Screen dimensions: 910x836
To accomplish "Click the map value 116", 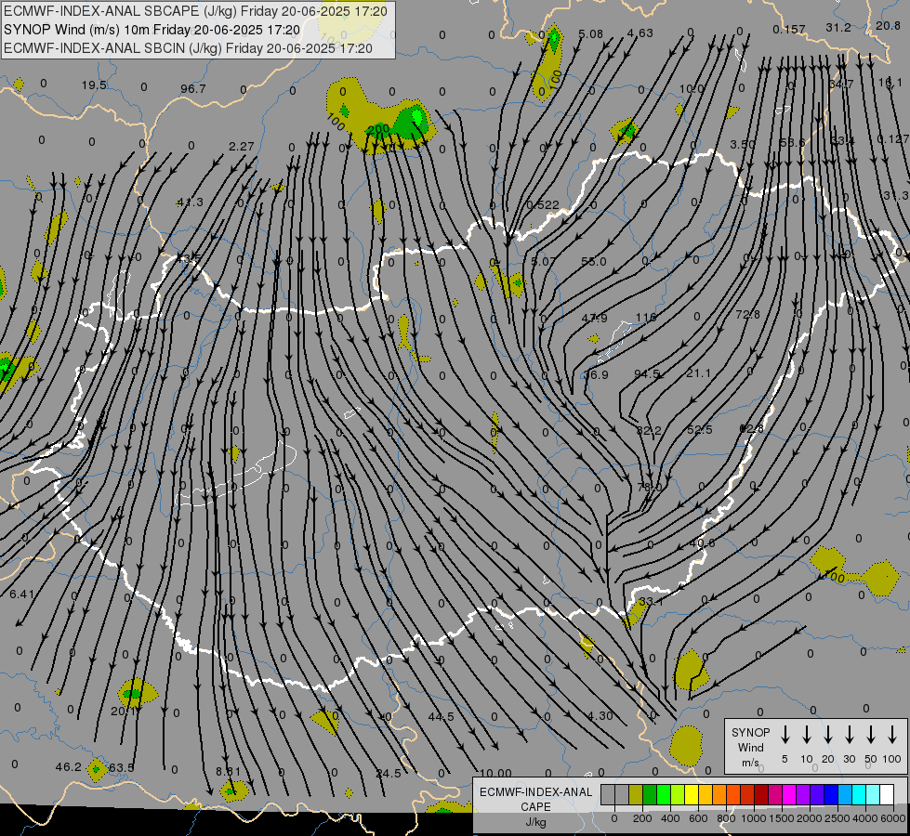I will [646, 317].
